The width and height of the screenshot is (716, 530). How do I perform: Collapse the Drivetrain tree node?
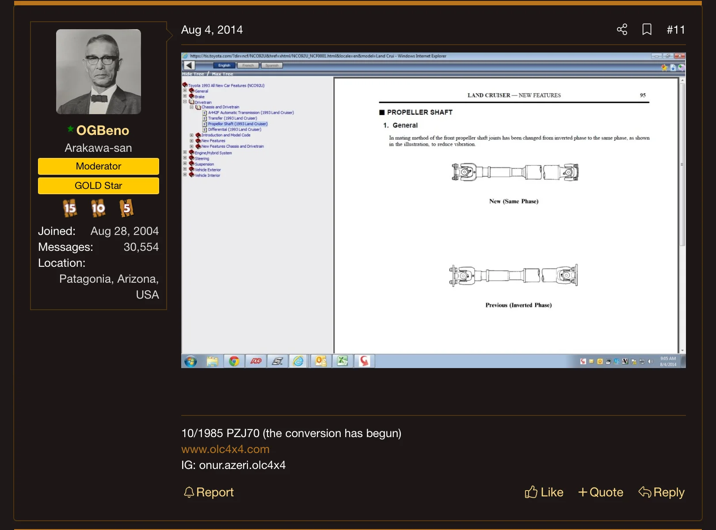(x=185, y=102)
